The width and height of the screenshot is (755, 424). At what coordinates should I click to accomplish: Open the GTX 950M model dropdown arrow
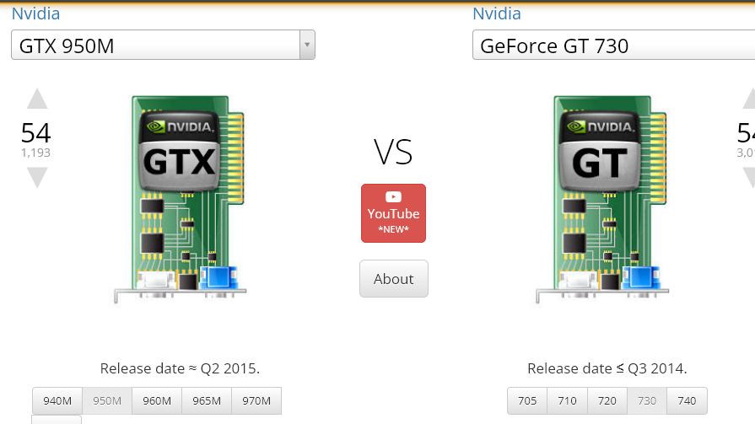coord(307,45)
